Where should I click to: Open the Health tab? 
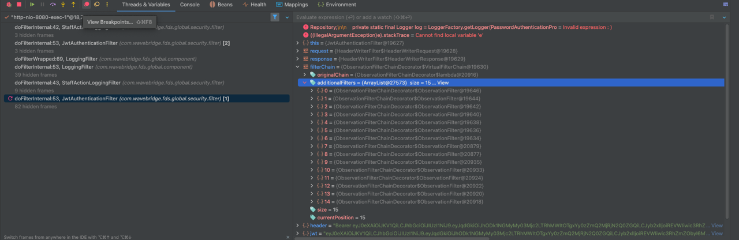tap(255, 5)
